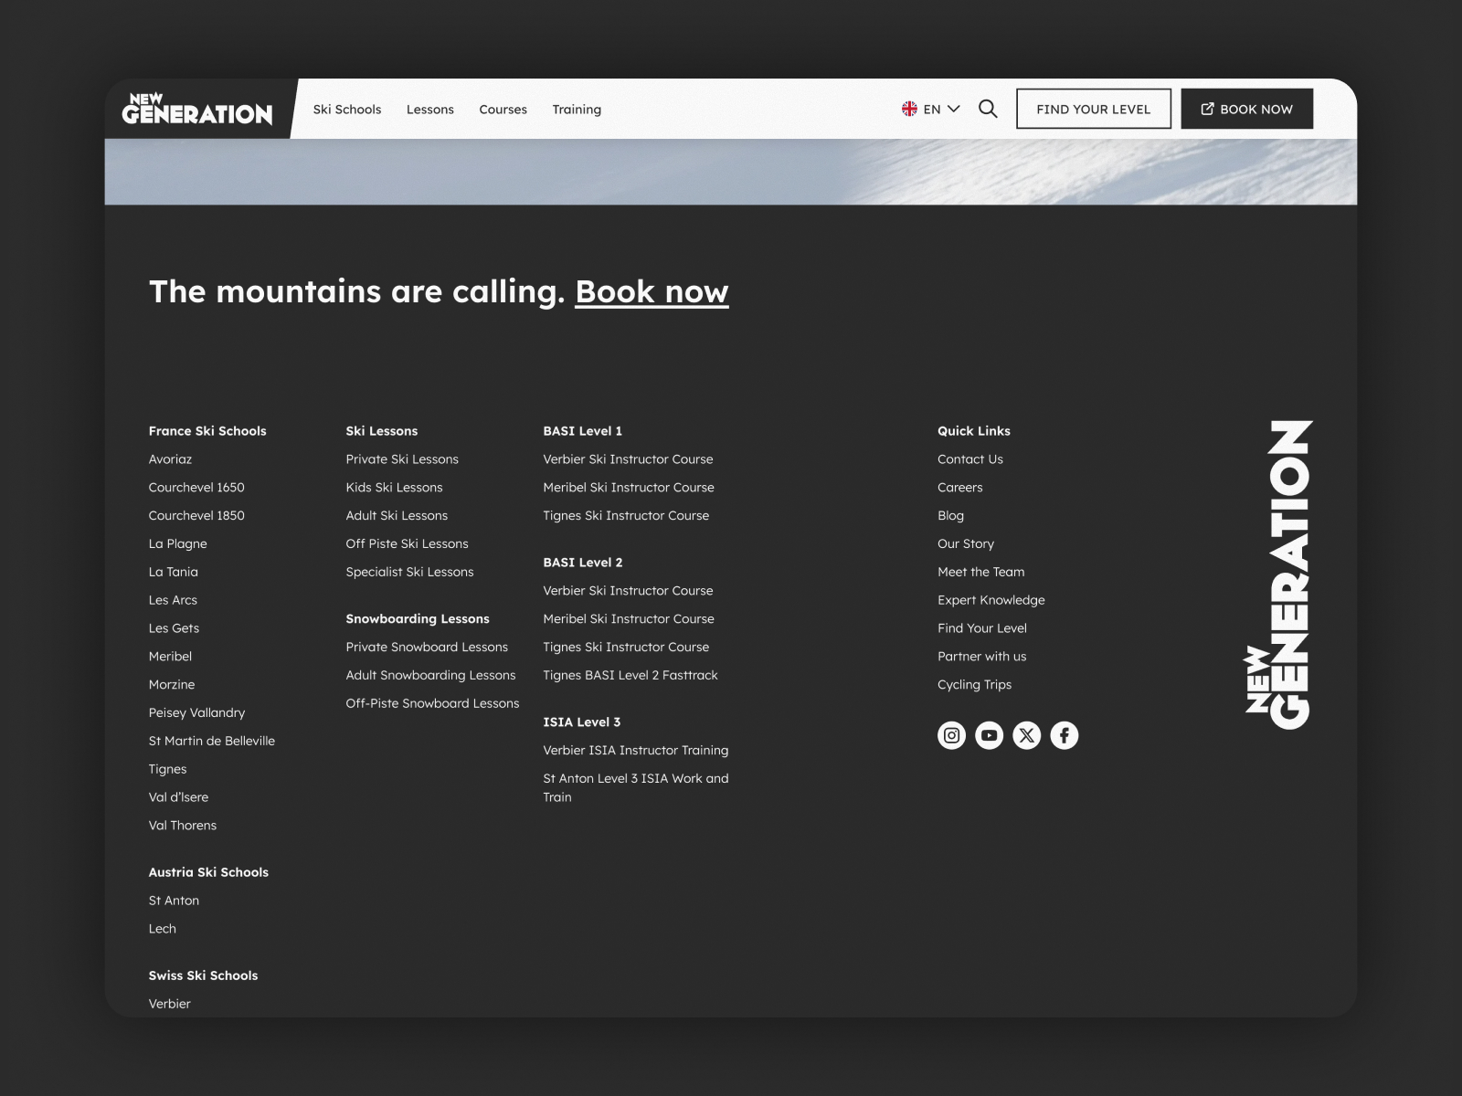Go to La Plagne ski school
The width and height of the screenshot is (1462, 1096).
point(178,544)
